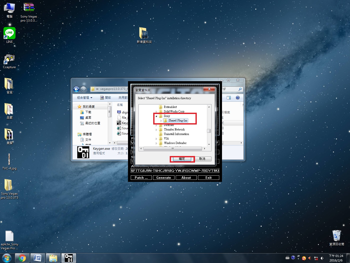
Task: Select the Uninstall Information folder in the tree
Action: pyautogui.click(x=176, y=134)
